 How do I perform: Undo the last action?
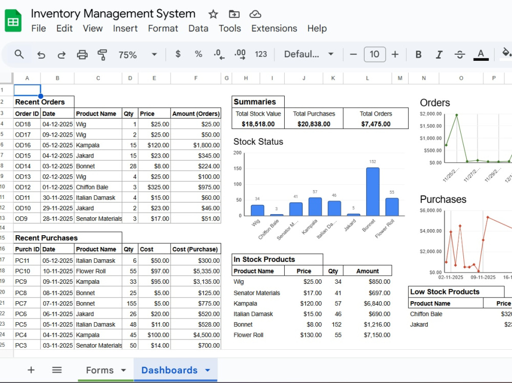41,54
